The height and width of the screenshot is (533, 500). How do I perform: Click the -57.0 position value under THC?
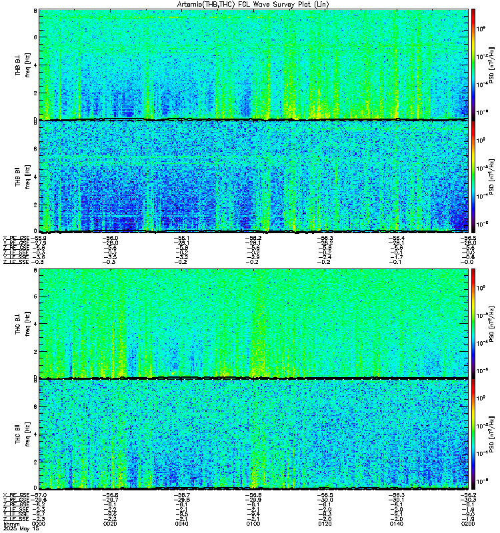point(39,495)
